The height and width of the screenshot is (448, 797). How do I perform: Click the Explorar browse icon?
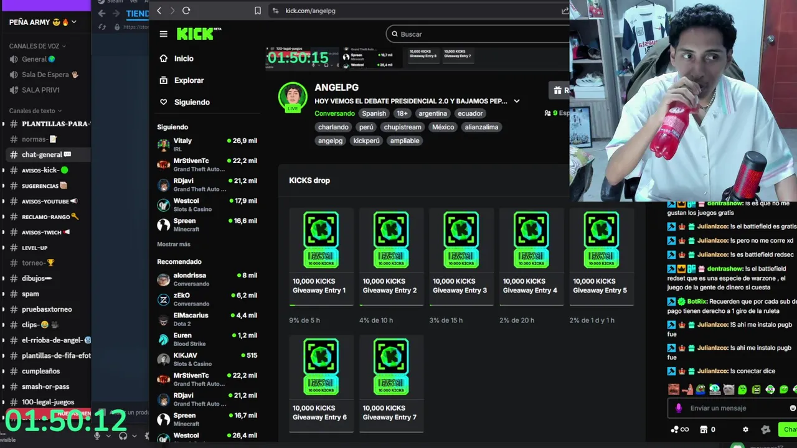[163, 80]
